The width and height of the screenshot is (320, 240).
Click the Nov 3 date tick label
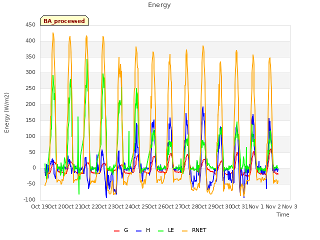point(289,206)
